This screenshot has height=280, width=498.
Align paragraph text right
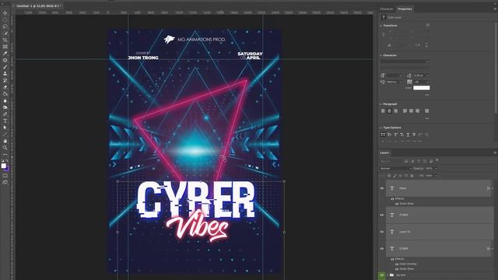click(396, 110)
